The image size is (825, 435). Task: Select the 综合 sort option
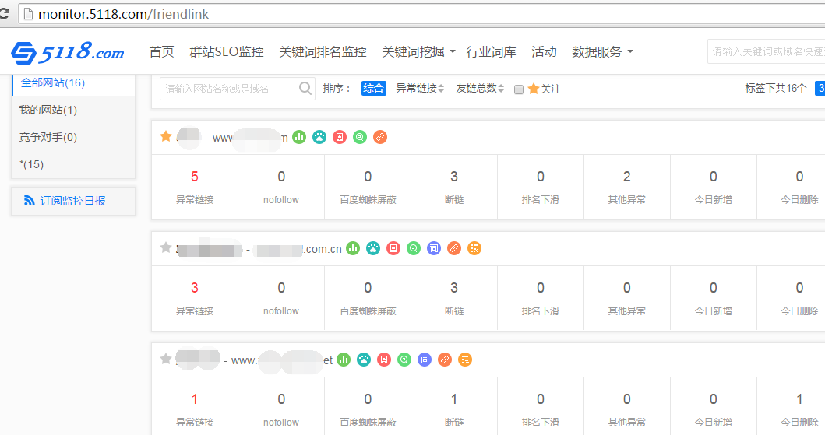point(374,88)
